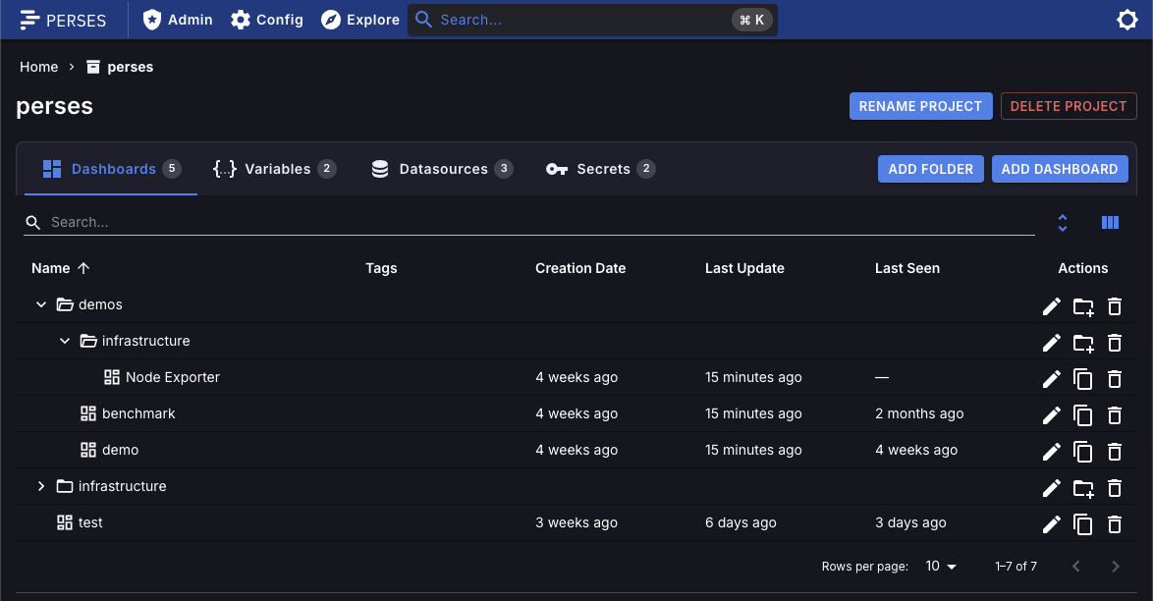Click the '3 weeks ago' creation date cell
The image size is (1153, 601).
pos(576,522)
